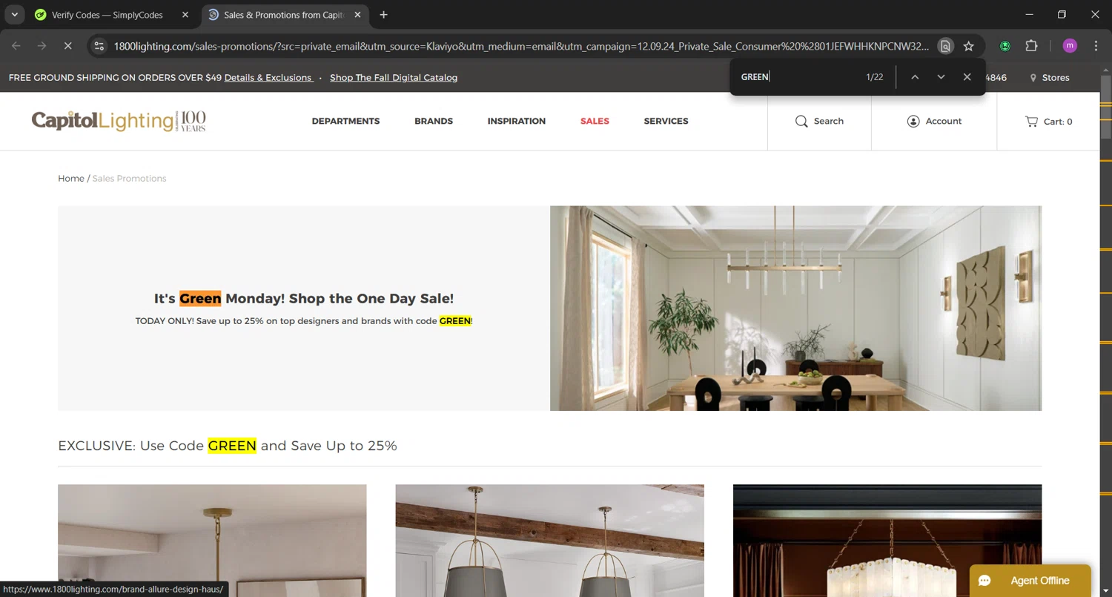The image size is (1112, 597).
Task: Open the brass chandelier product image
Action: point(212,541)
